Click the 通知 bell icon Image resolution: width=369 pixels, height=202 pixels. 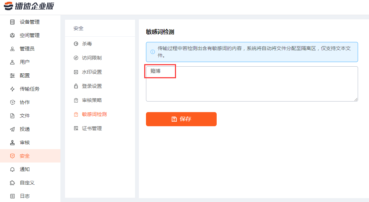pyautogui.click(x=12, y=169)
